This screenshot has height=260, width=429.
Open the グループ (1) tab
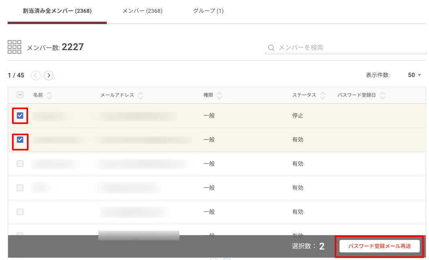pyautogui.click(x=208, y=11)
